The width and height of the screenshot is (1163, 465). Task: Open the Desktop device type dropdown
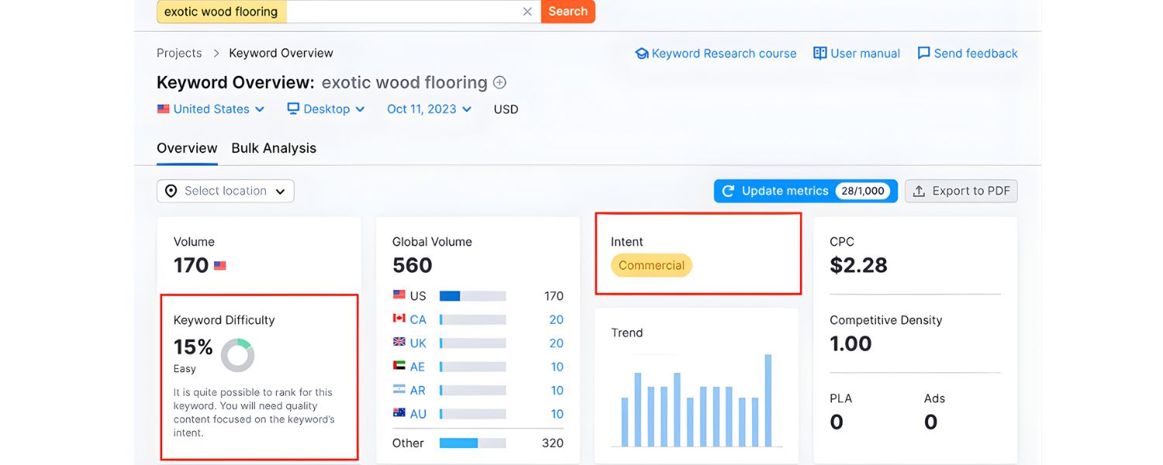(x=326, y=108)
